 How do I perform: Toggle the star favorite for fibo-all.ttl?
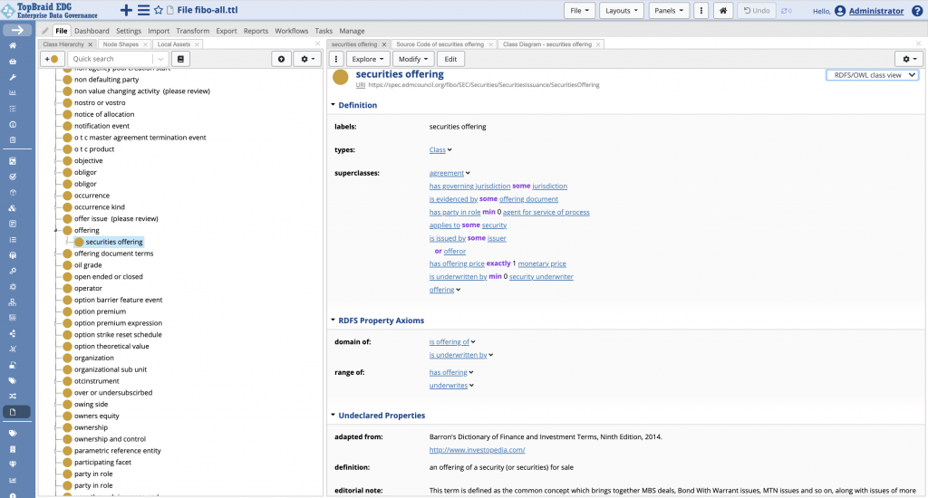tap(158, 10)
